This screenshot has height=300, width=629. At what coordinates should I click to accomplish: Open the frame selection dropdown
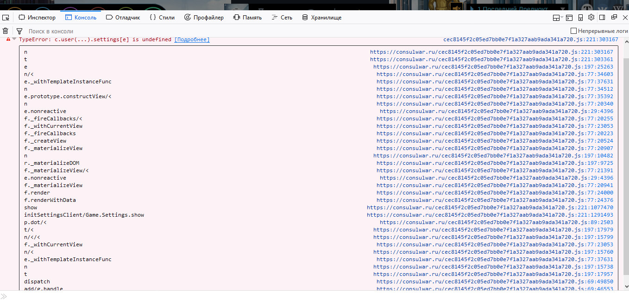click(557, 18)
